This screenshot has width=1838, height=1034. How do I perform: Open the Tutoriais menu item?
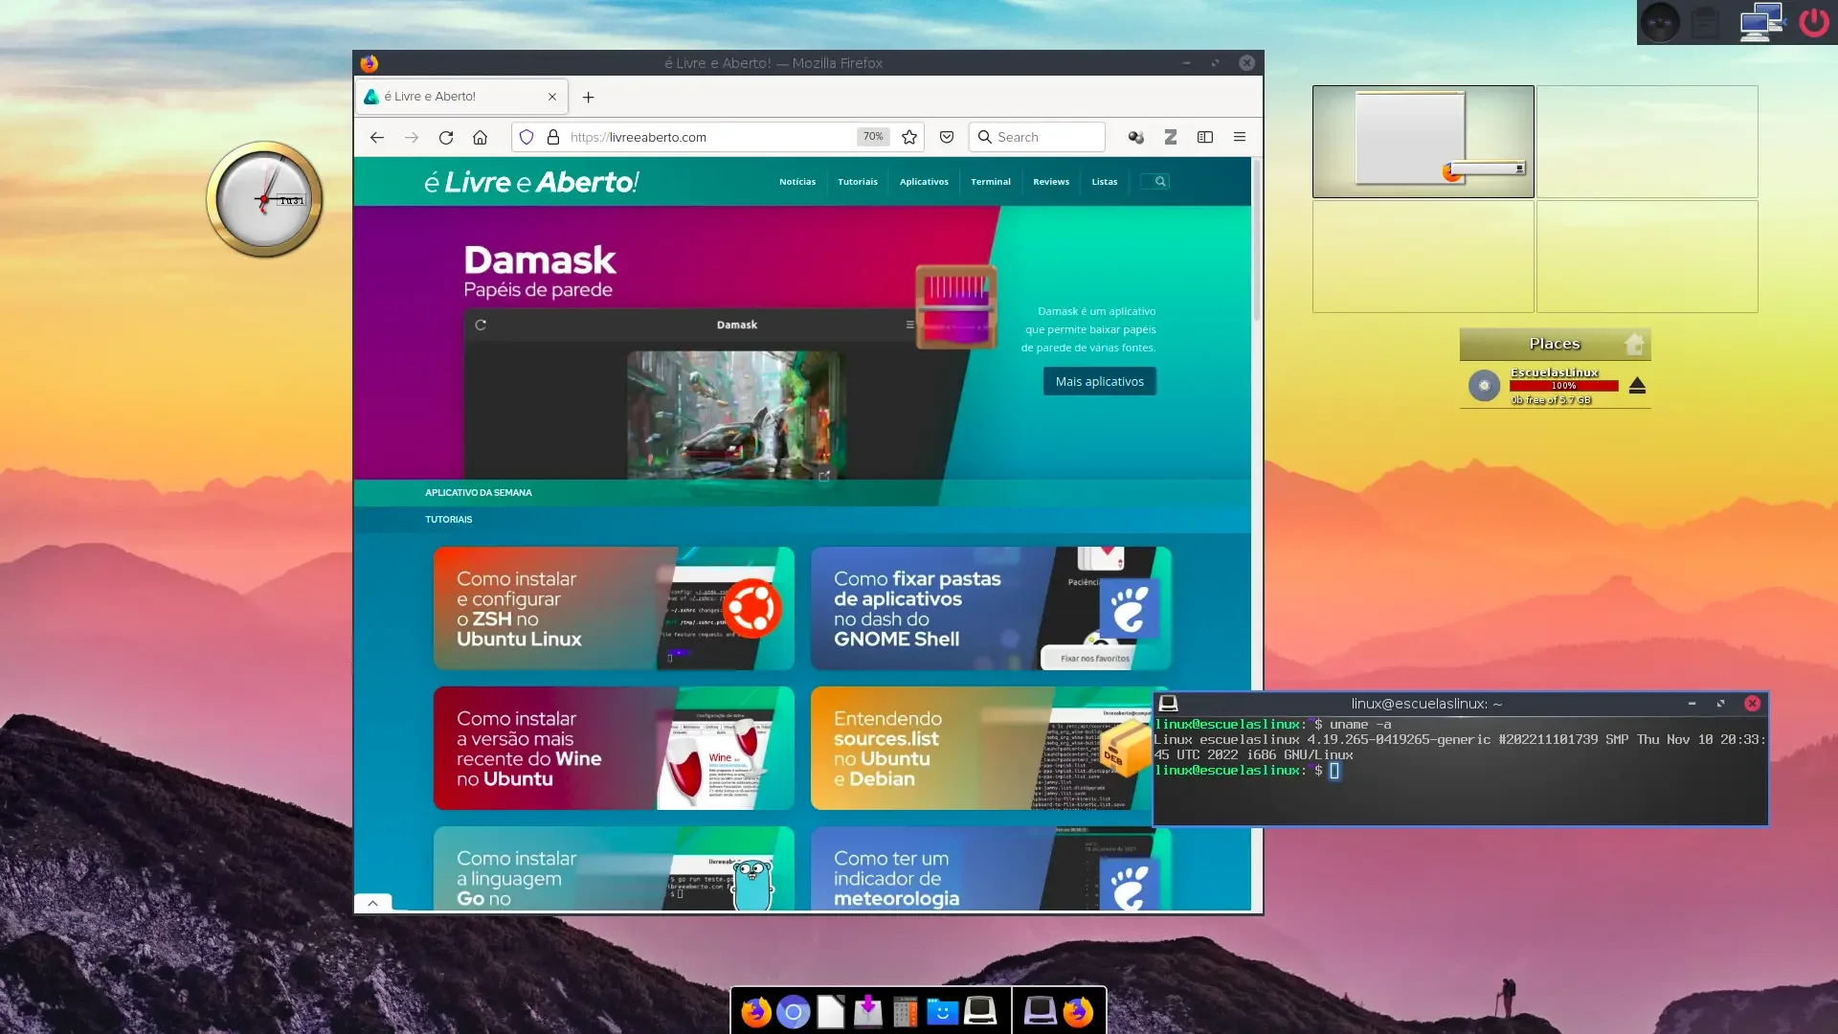click(858, 182)
